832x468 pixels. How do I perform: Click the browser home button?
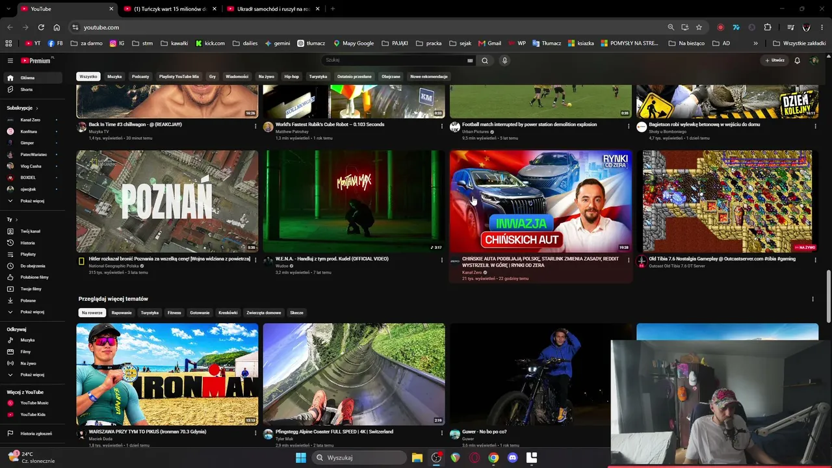coord(57,27)
